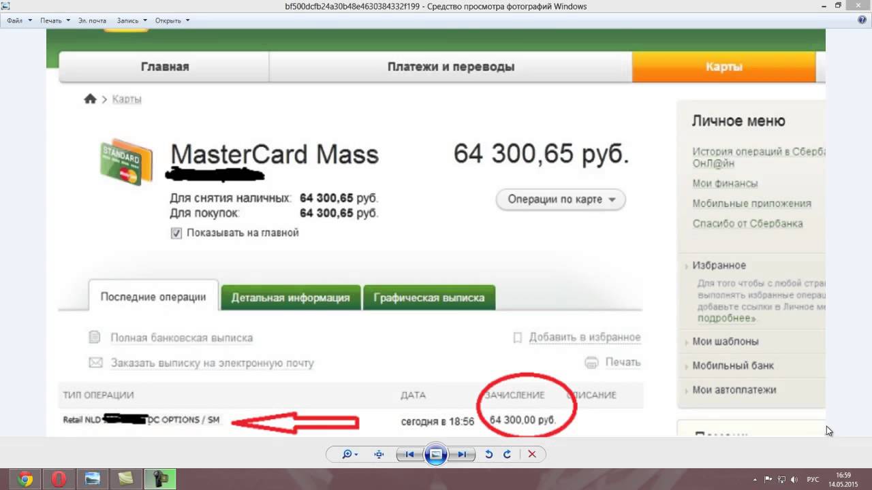872x490 pixels.
Task: Switch to Платежи и переводы tab
Action: click(x=450, y=67)
